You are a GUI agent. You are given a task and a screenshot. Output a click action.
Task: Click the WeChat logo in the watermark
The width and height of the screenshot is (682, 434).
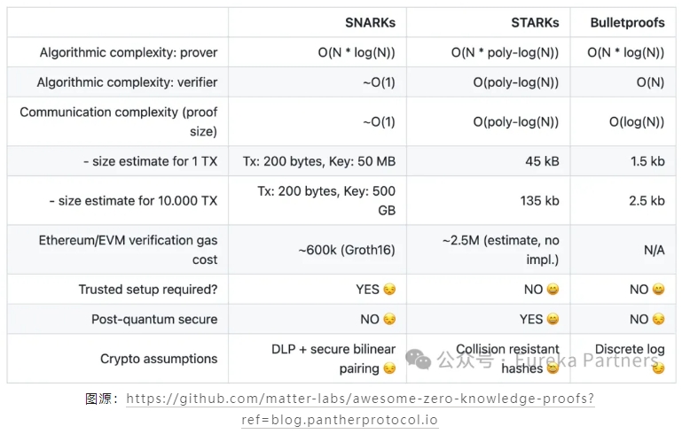point(418,360)
